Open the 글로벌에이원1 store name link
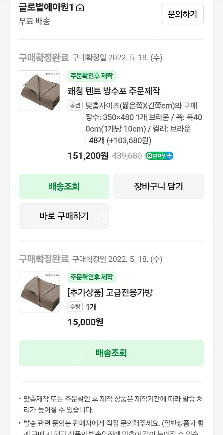 point(46,8)
